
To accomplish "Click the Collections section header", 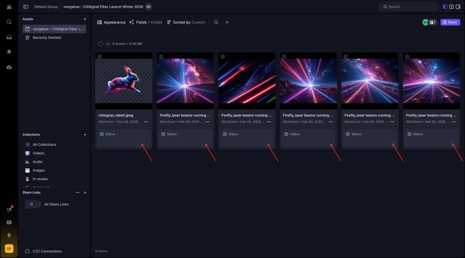I will (x=31, y=135).
